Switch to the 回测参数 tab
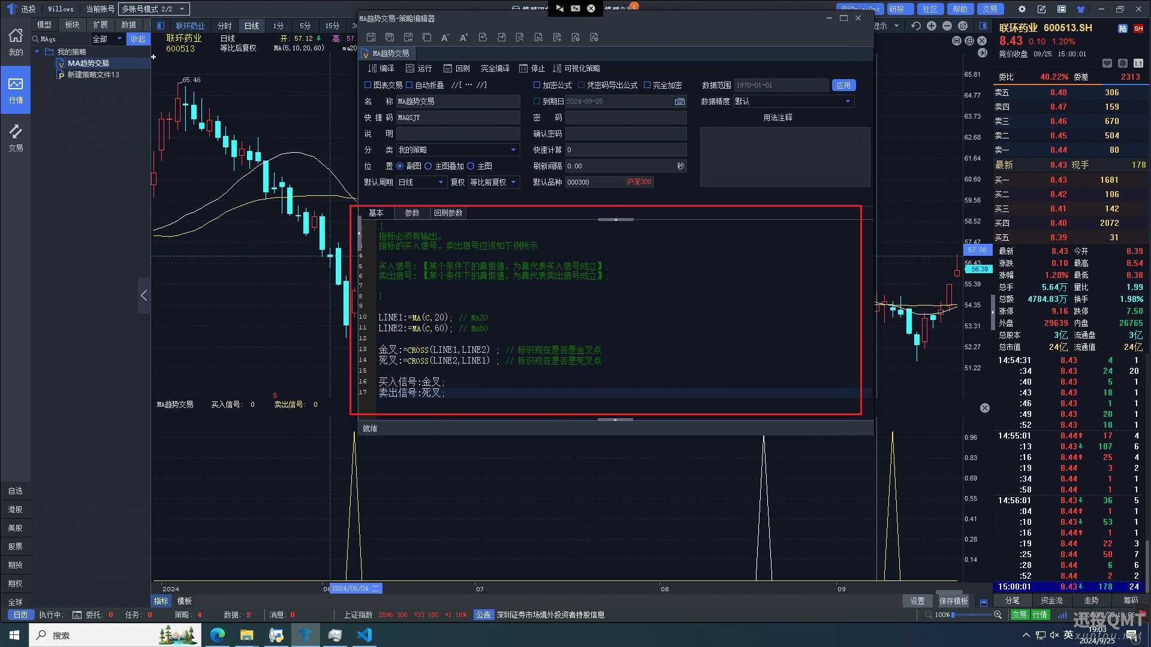1151x647 pixels. coord(448,213)
